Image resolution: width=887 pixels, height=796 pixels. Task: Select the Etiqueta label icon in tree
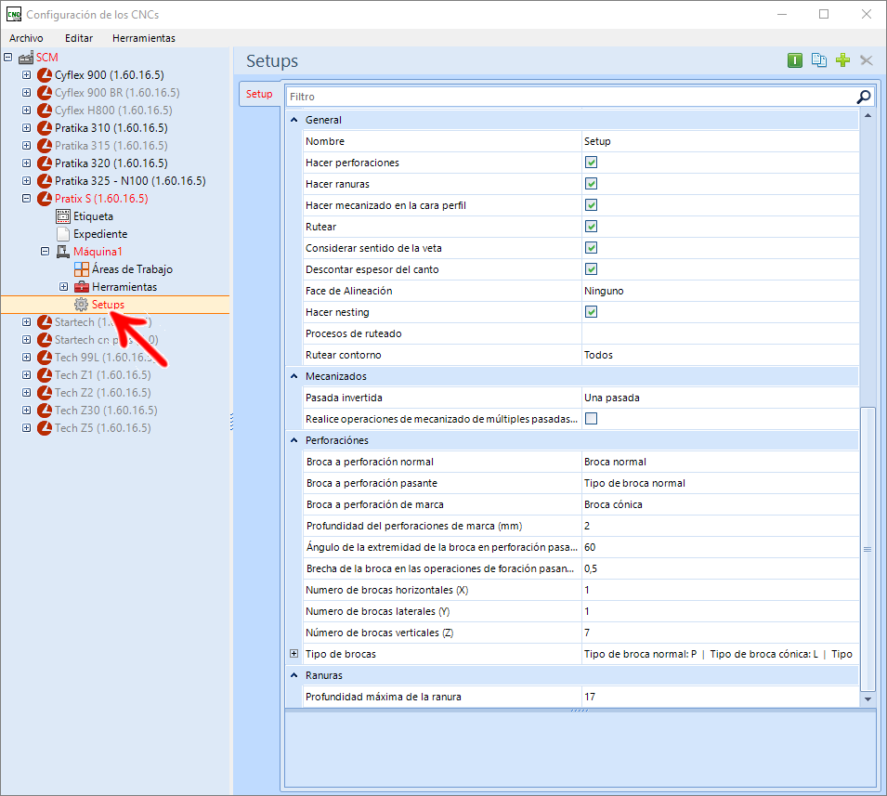(63, 216)
